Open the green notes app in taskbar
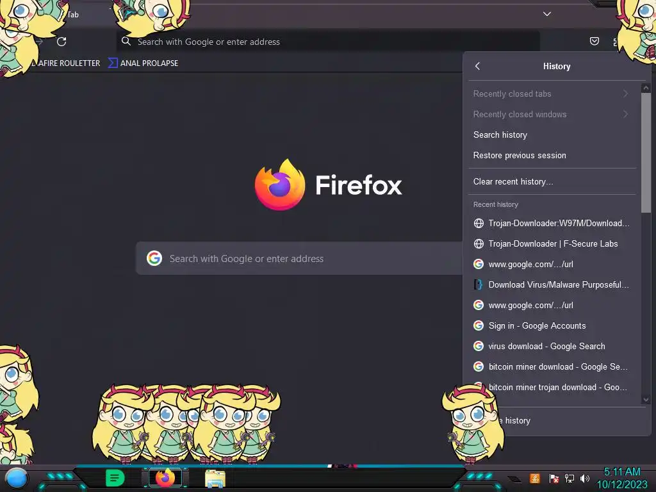656x492 pixels. click(x=115, y=478)
